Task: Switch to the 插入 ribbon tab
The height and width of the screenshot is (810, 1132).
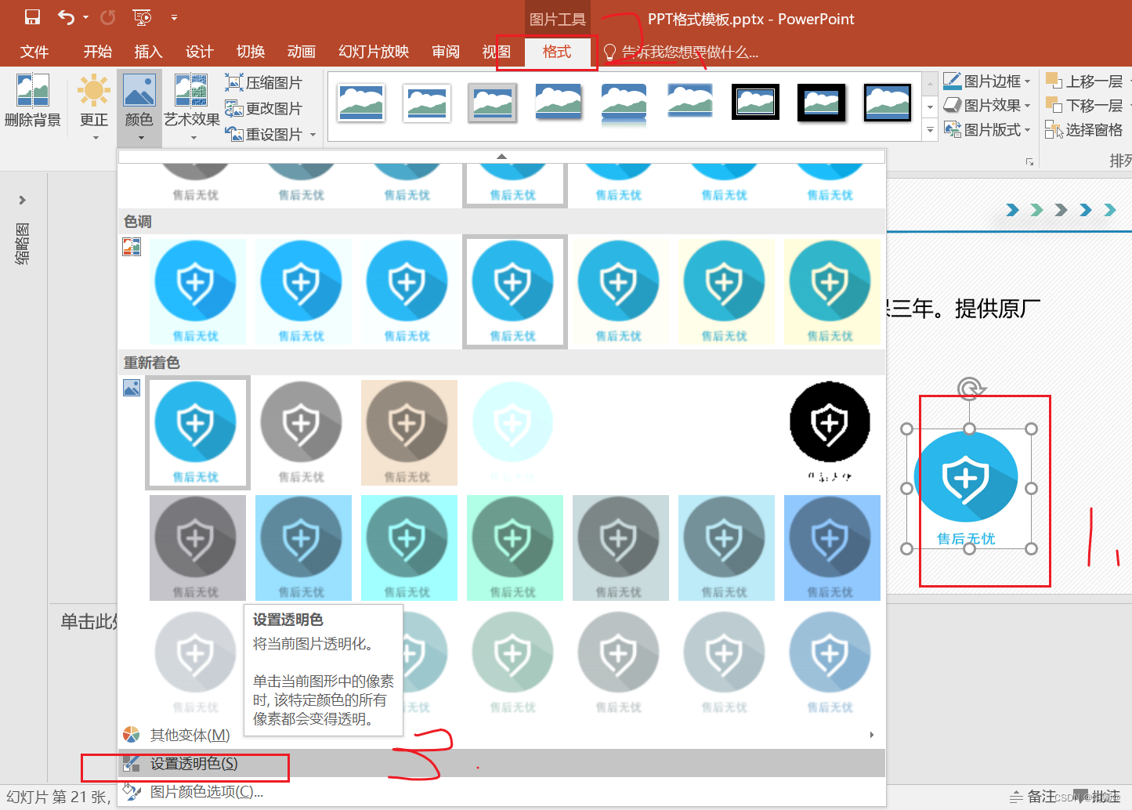Action: click(x=148, y=52)
